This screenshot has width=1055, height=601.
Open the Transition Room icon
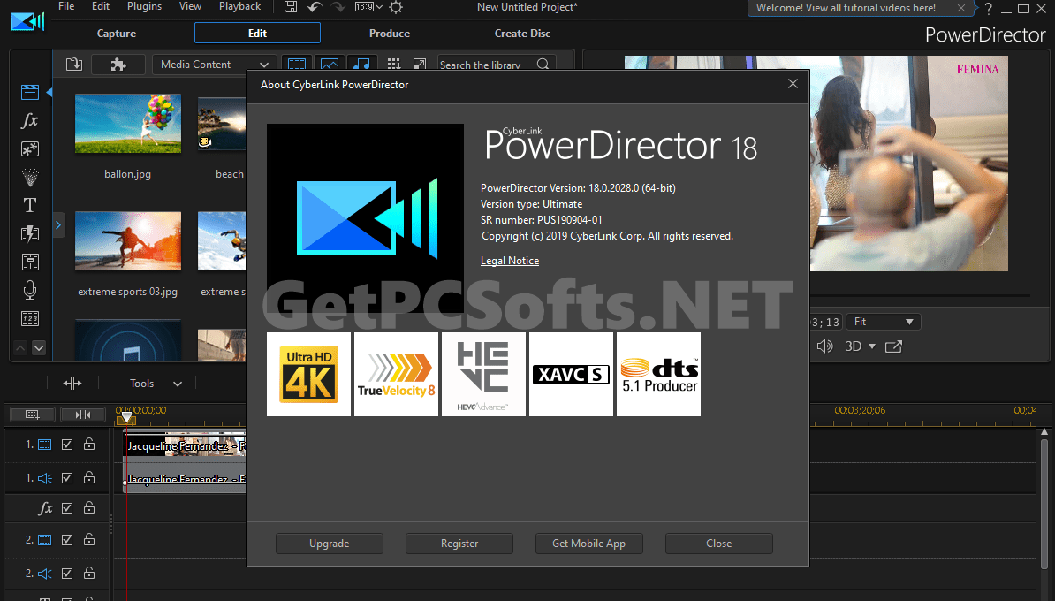tap(30, 233)
